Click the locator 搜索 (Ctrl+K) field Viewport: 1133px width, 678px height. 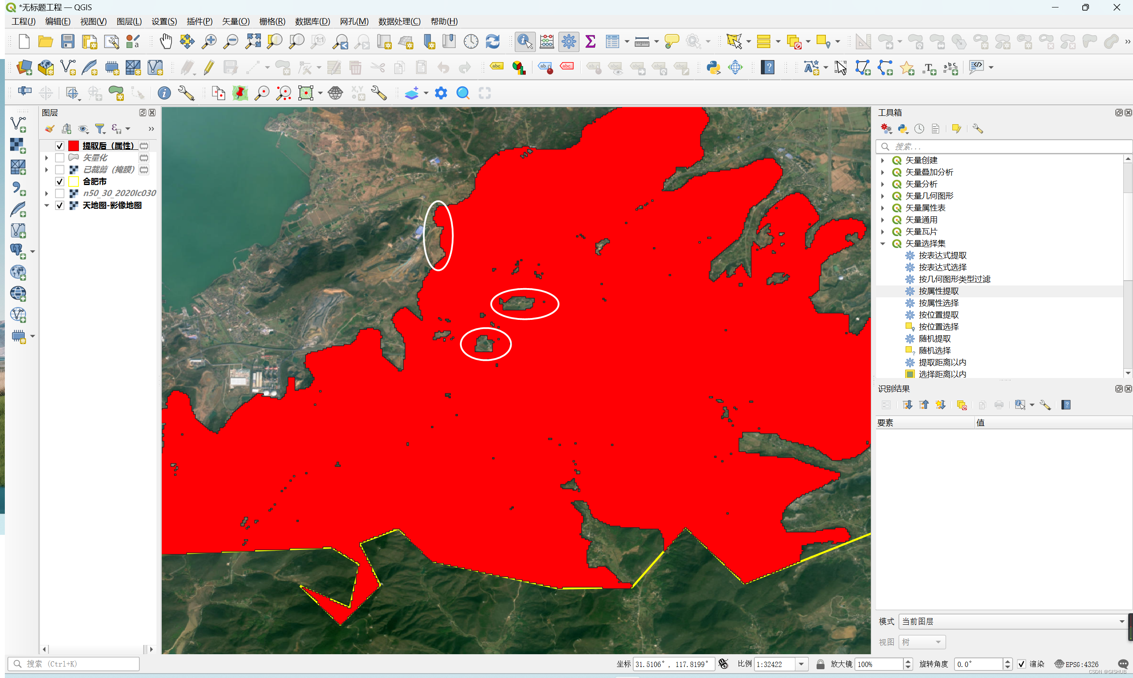point(74,664)
